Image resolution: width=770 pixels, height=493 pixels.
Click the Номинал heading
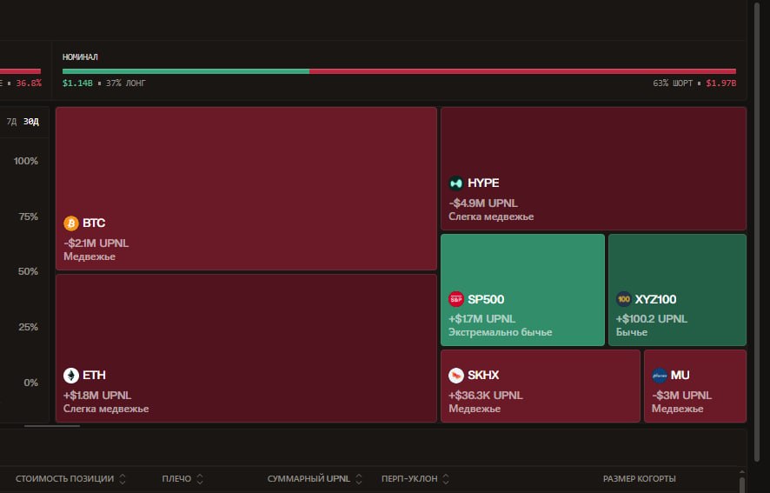click(x=80, y=57)
